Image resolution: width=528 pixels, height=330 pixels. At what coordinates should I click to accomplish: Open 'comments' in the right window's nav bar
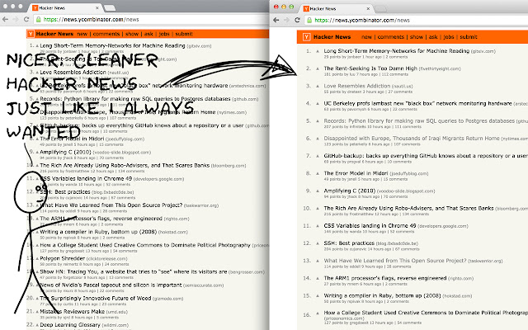[390, 37]
